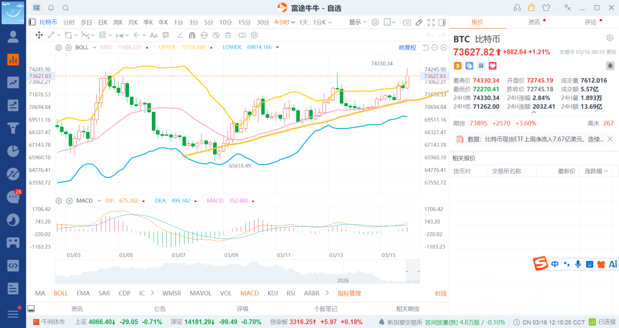Toggle the BOLL indicator

[x=61, y=293]
